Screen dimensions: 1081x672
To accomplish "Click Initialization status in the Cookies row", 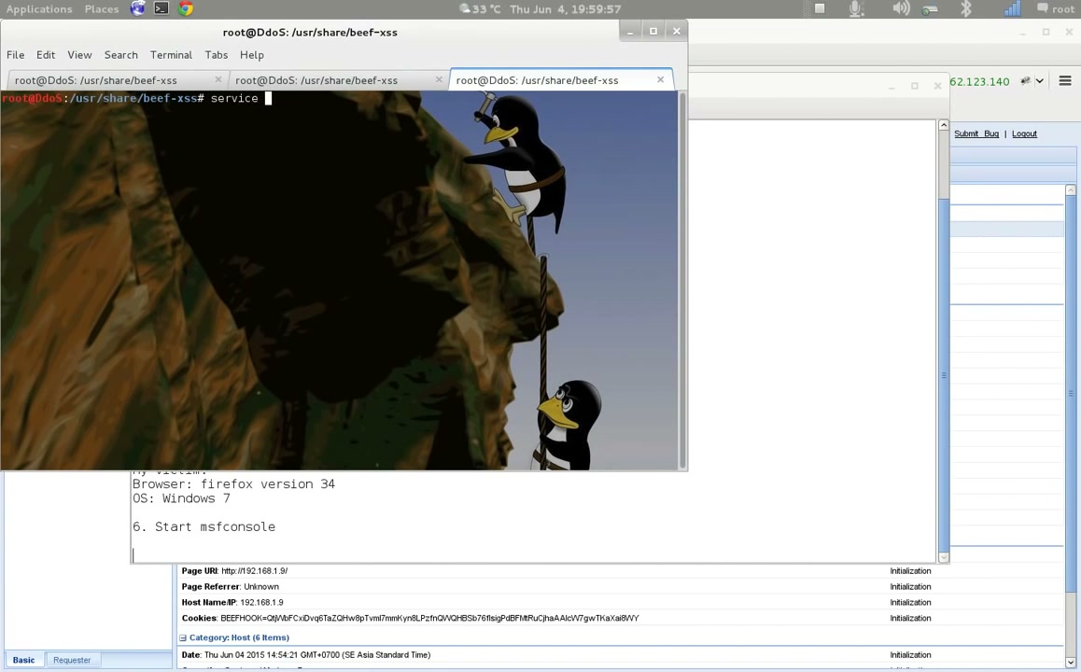I will pos(910,618).
